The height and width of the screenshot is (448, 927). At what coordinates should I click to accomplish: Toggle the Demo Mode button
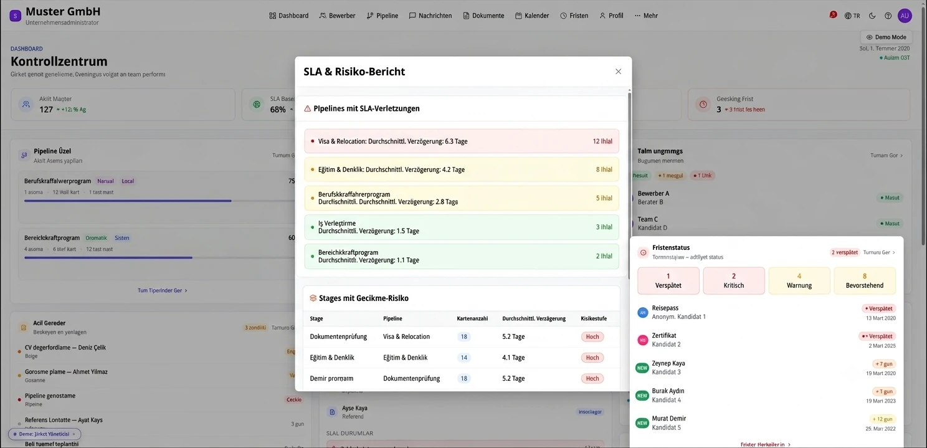pyautogui.click(x=886, y=37)
